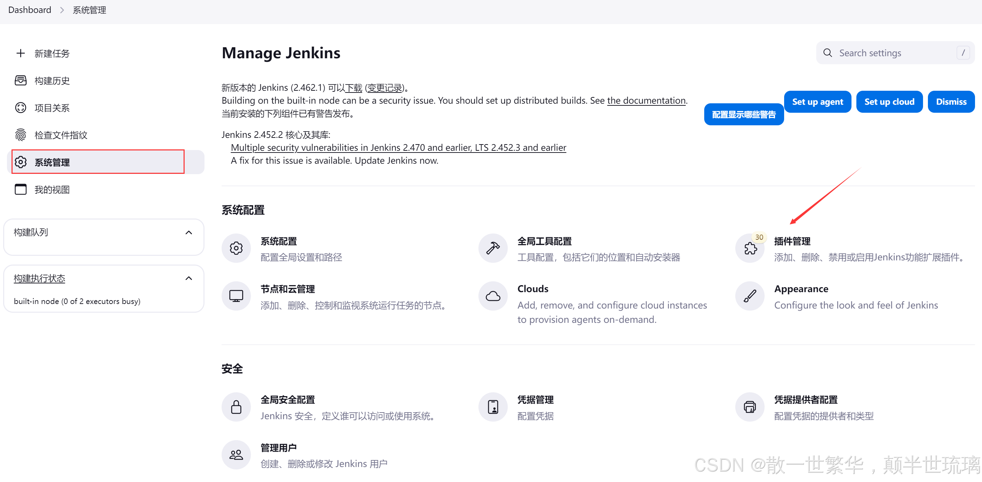Go to Dashboard via breadcrumb

(30, 10)
